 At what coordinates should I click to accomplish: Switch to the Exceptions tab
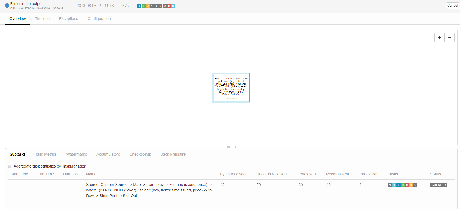click(x=69, y=19)
